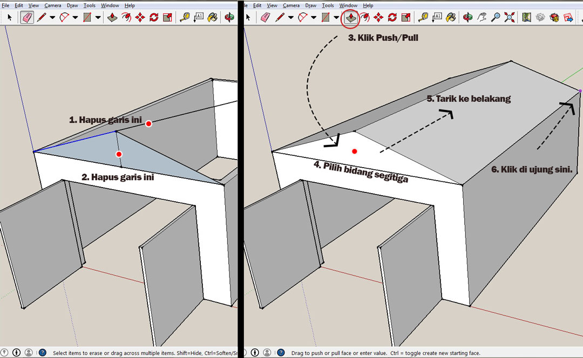This screenshot has width=583, height=358.
Task: Open the 3D Warehouse box-with-globe icon
Action: coord(554,17)
